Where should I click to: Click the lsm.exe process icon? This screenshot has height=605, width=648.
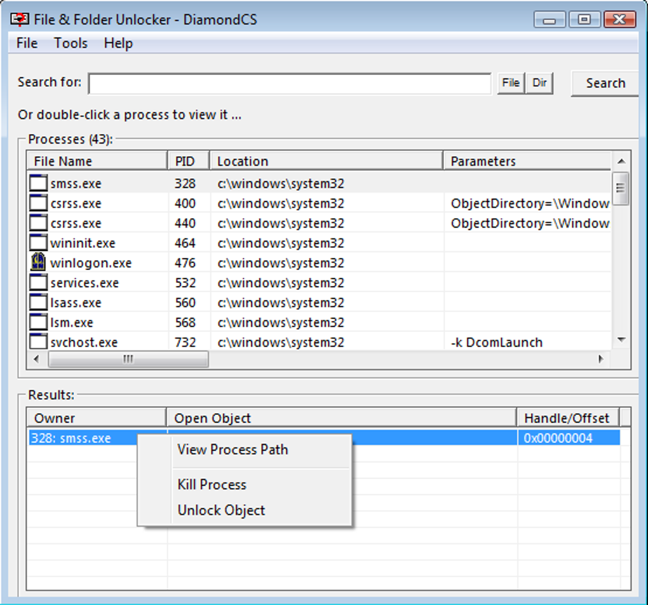(x=38, y=322)
